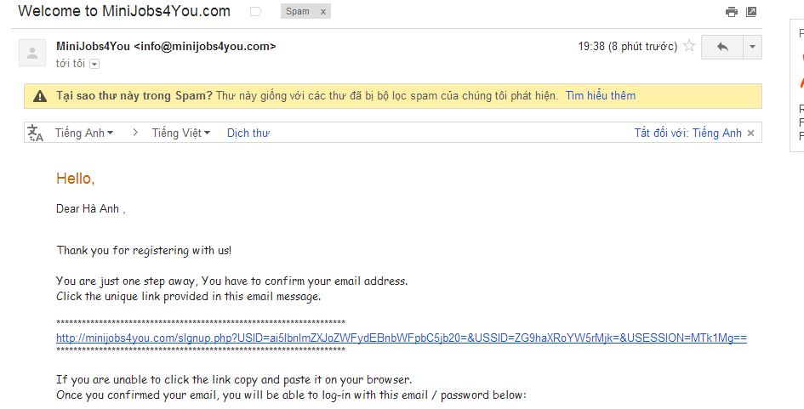The height and width of the screenshot is (409, 804).
Task: Open the More options arrow beside Reply
Action: pyautogui.click(x=752, y=47)
